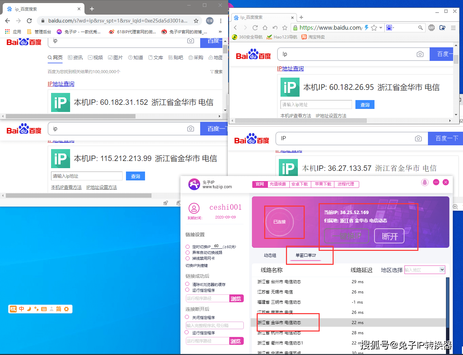The image size is (463, 355).
Task: Toggle 清除IE浏览器的缓存 option
Action: [187, 284]
